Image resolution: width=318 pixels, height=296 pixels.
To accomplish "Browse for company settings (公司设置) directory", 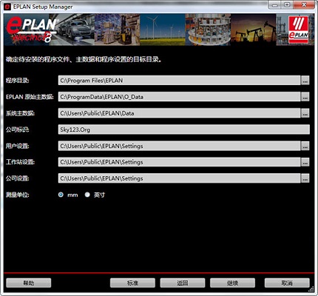I will [x=305, y=178].
